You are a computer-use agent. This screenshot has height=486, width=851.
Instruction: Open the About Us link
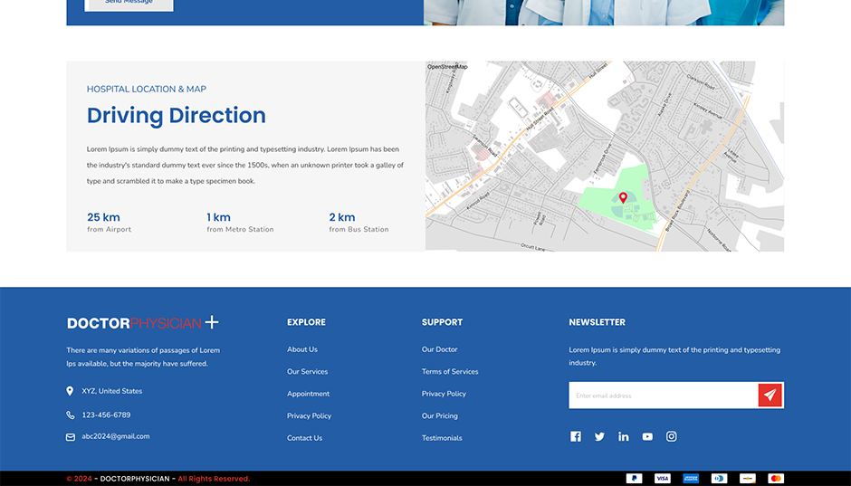click(x=302, y=349)
